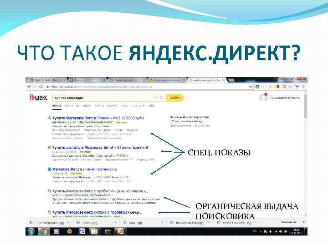
Task: Open 'Mercedes-Benz в лизинг' ad result
Action: [x=85, y=169]
